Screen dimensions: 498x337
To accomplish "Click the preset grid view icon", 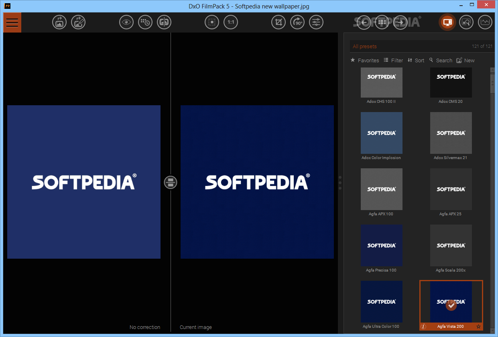I will click(x=382, y=22).
